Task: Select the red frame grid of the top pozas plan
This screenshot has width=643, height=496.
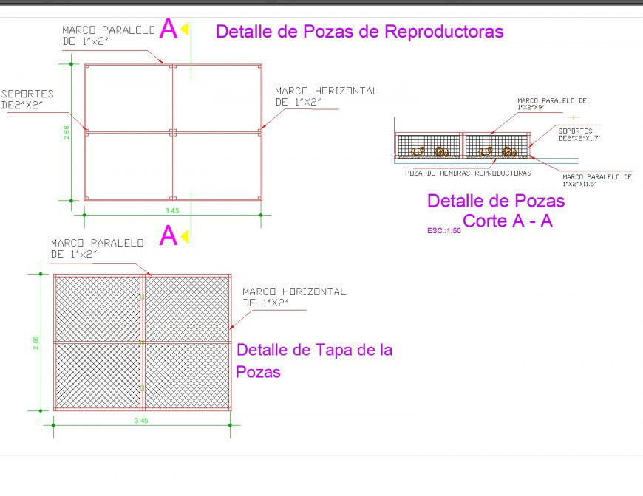Action: (x=174, y=133)
